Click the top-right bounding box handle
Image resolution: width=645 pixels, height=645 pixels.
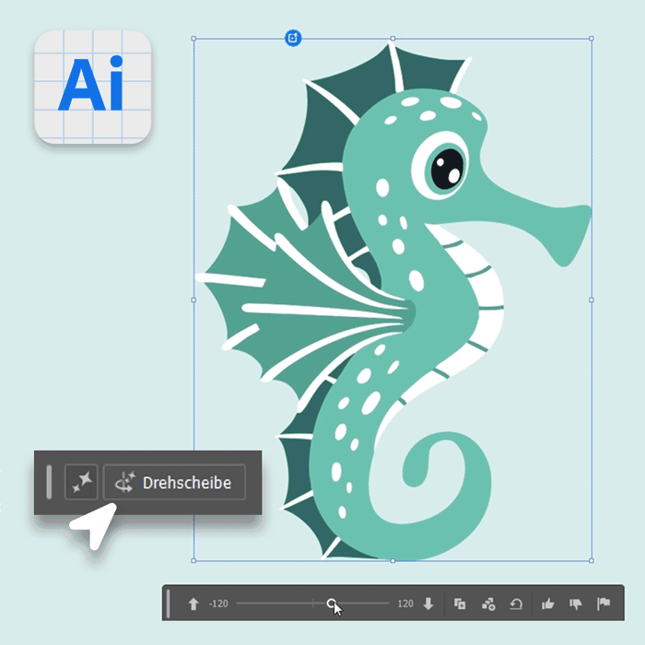click(x=591, y=39)
